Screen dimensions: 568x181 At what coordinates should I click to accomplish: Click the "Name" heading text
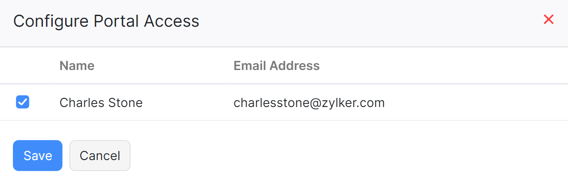tap(77, 66)
